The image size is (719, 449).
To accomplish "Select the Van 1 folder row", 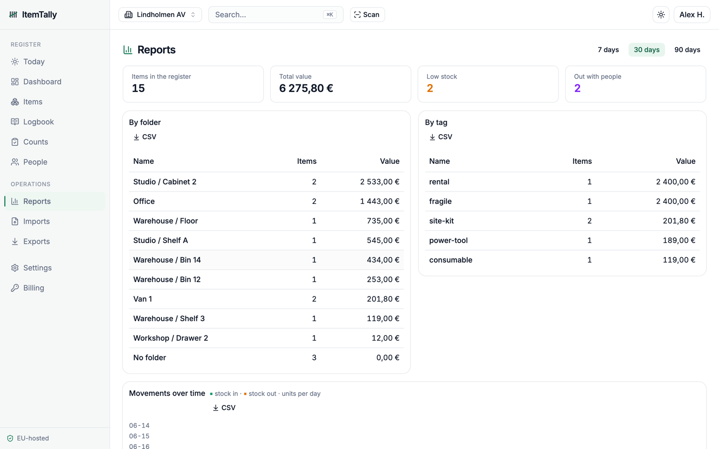I will pyautogui.click(x=266, y=299).
